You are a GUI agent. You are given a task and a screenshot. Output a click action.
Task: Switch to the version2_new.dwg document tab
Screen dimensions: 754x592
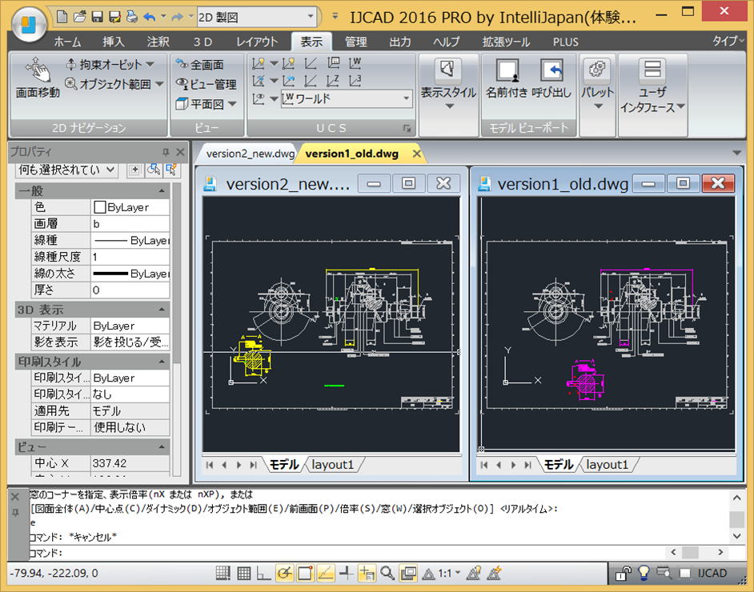(x=250, y=154)
